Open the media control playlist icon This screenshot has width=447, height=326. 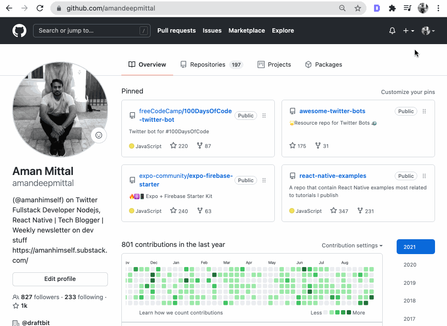[407, 8]
